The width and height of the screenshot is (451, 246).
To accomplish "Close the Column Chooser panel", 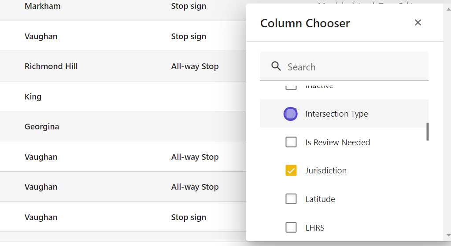I will (x=418, y=22).
